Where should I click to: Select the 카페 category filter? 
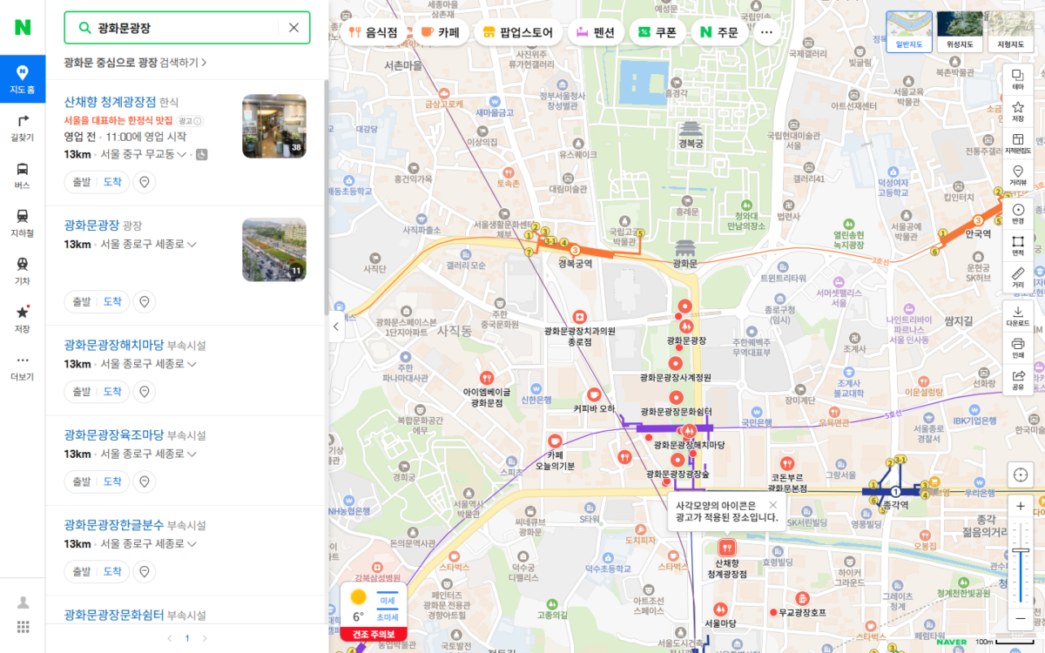(440, 32)
